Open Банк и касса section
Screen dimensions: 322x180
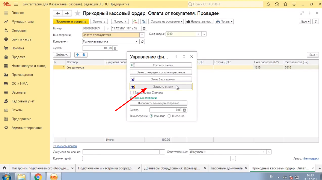coord(21,39)
